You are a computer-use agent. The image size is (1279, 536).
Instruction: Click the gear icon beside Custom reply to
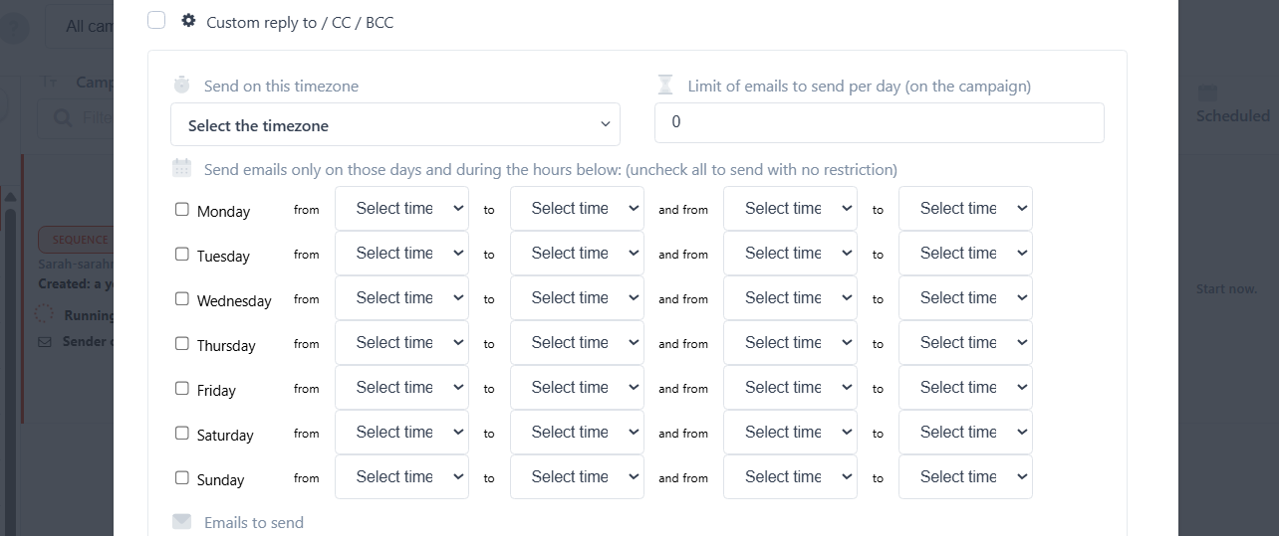188,21
